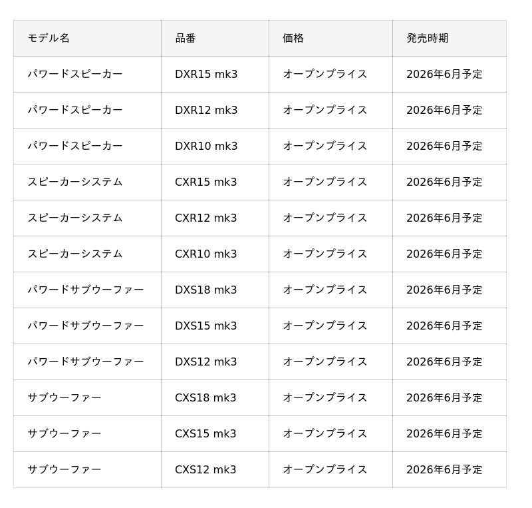
Task: Click the 価格 column header
Action: point(293,39)
